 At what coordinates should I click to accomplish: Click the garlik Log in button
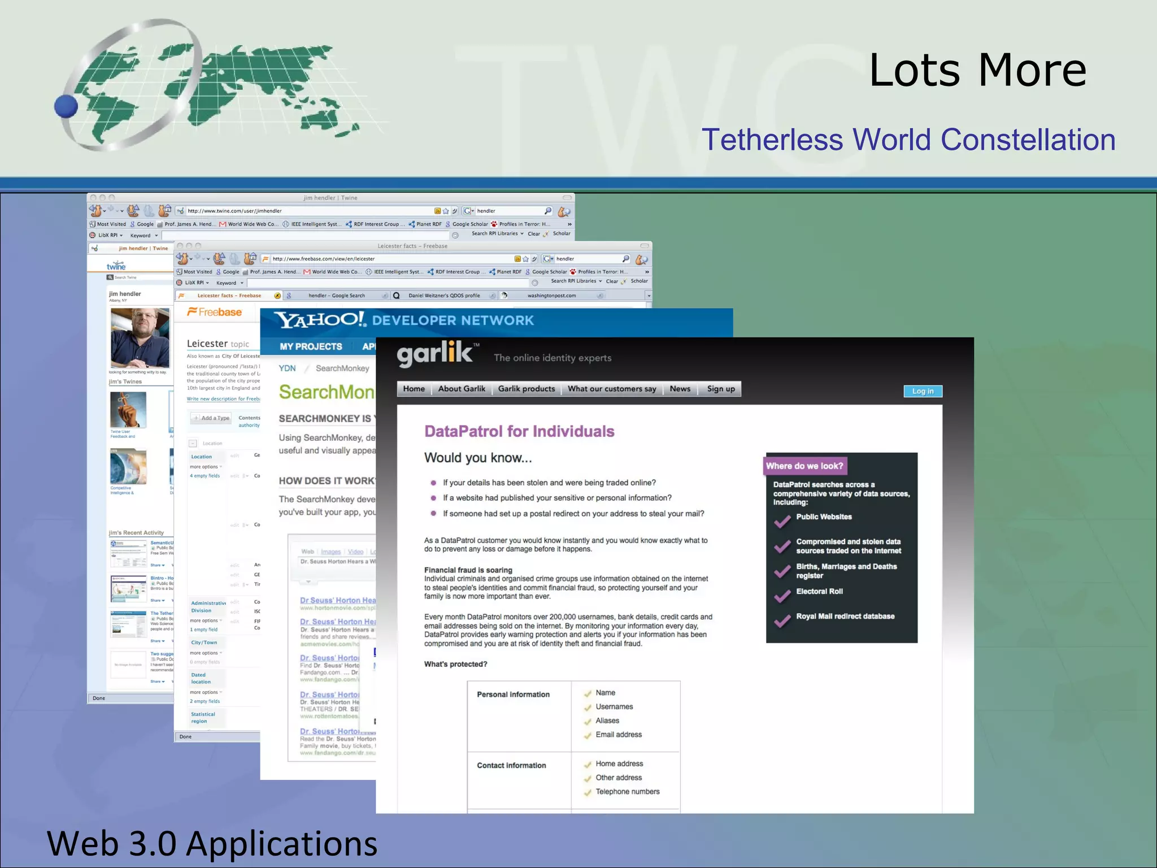tap(923, 391)
